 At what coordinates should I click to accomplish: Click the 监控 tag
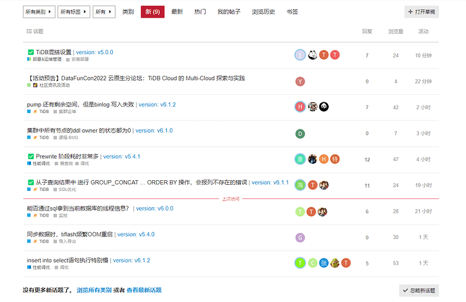tap(61, 215)
